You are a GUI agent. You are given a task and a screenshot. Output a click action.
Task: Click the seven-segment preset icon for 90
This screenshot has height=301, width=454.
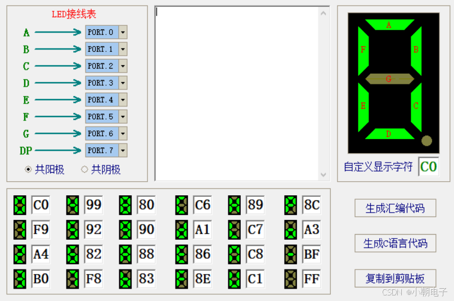[125, 230]
